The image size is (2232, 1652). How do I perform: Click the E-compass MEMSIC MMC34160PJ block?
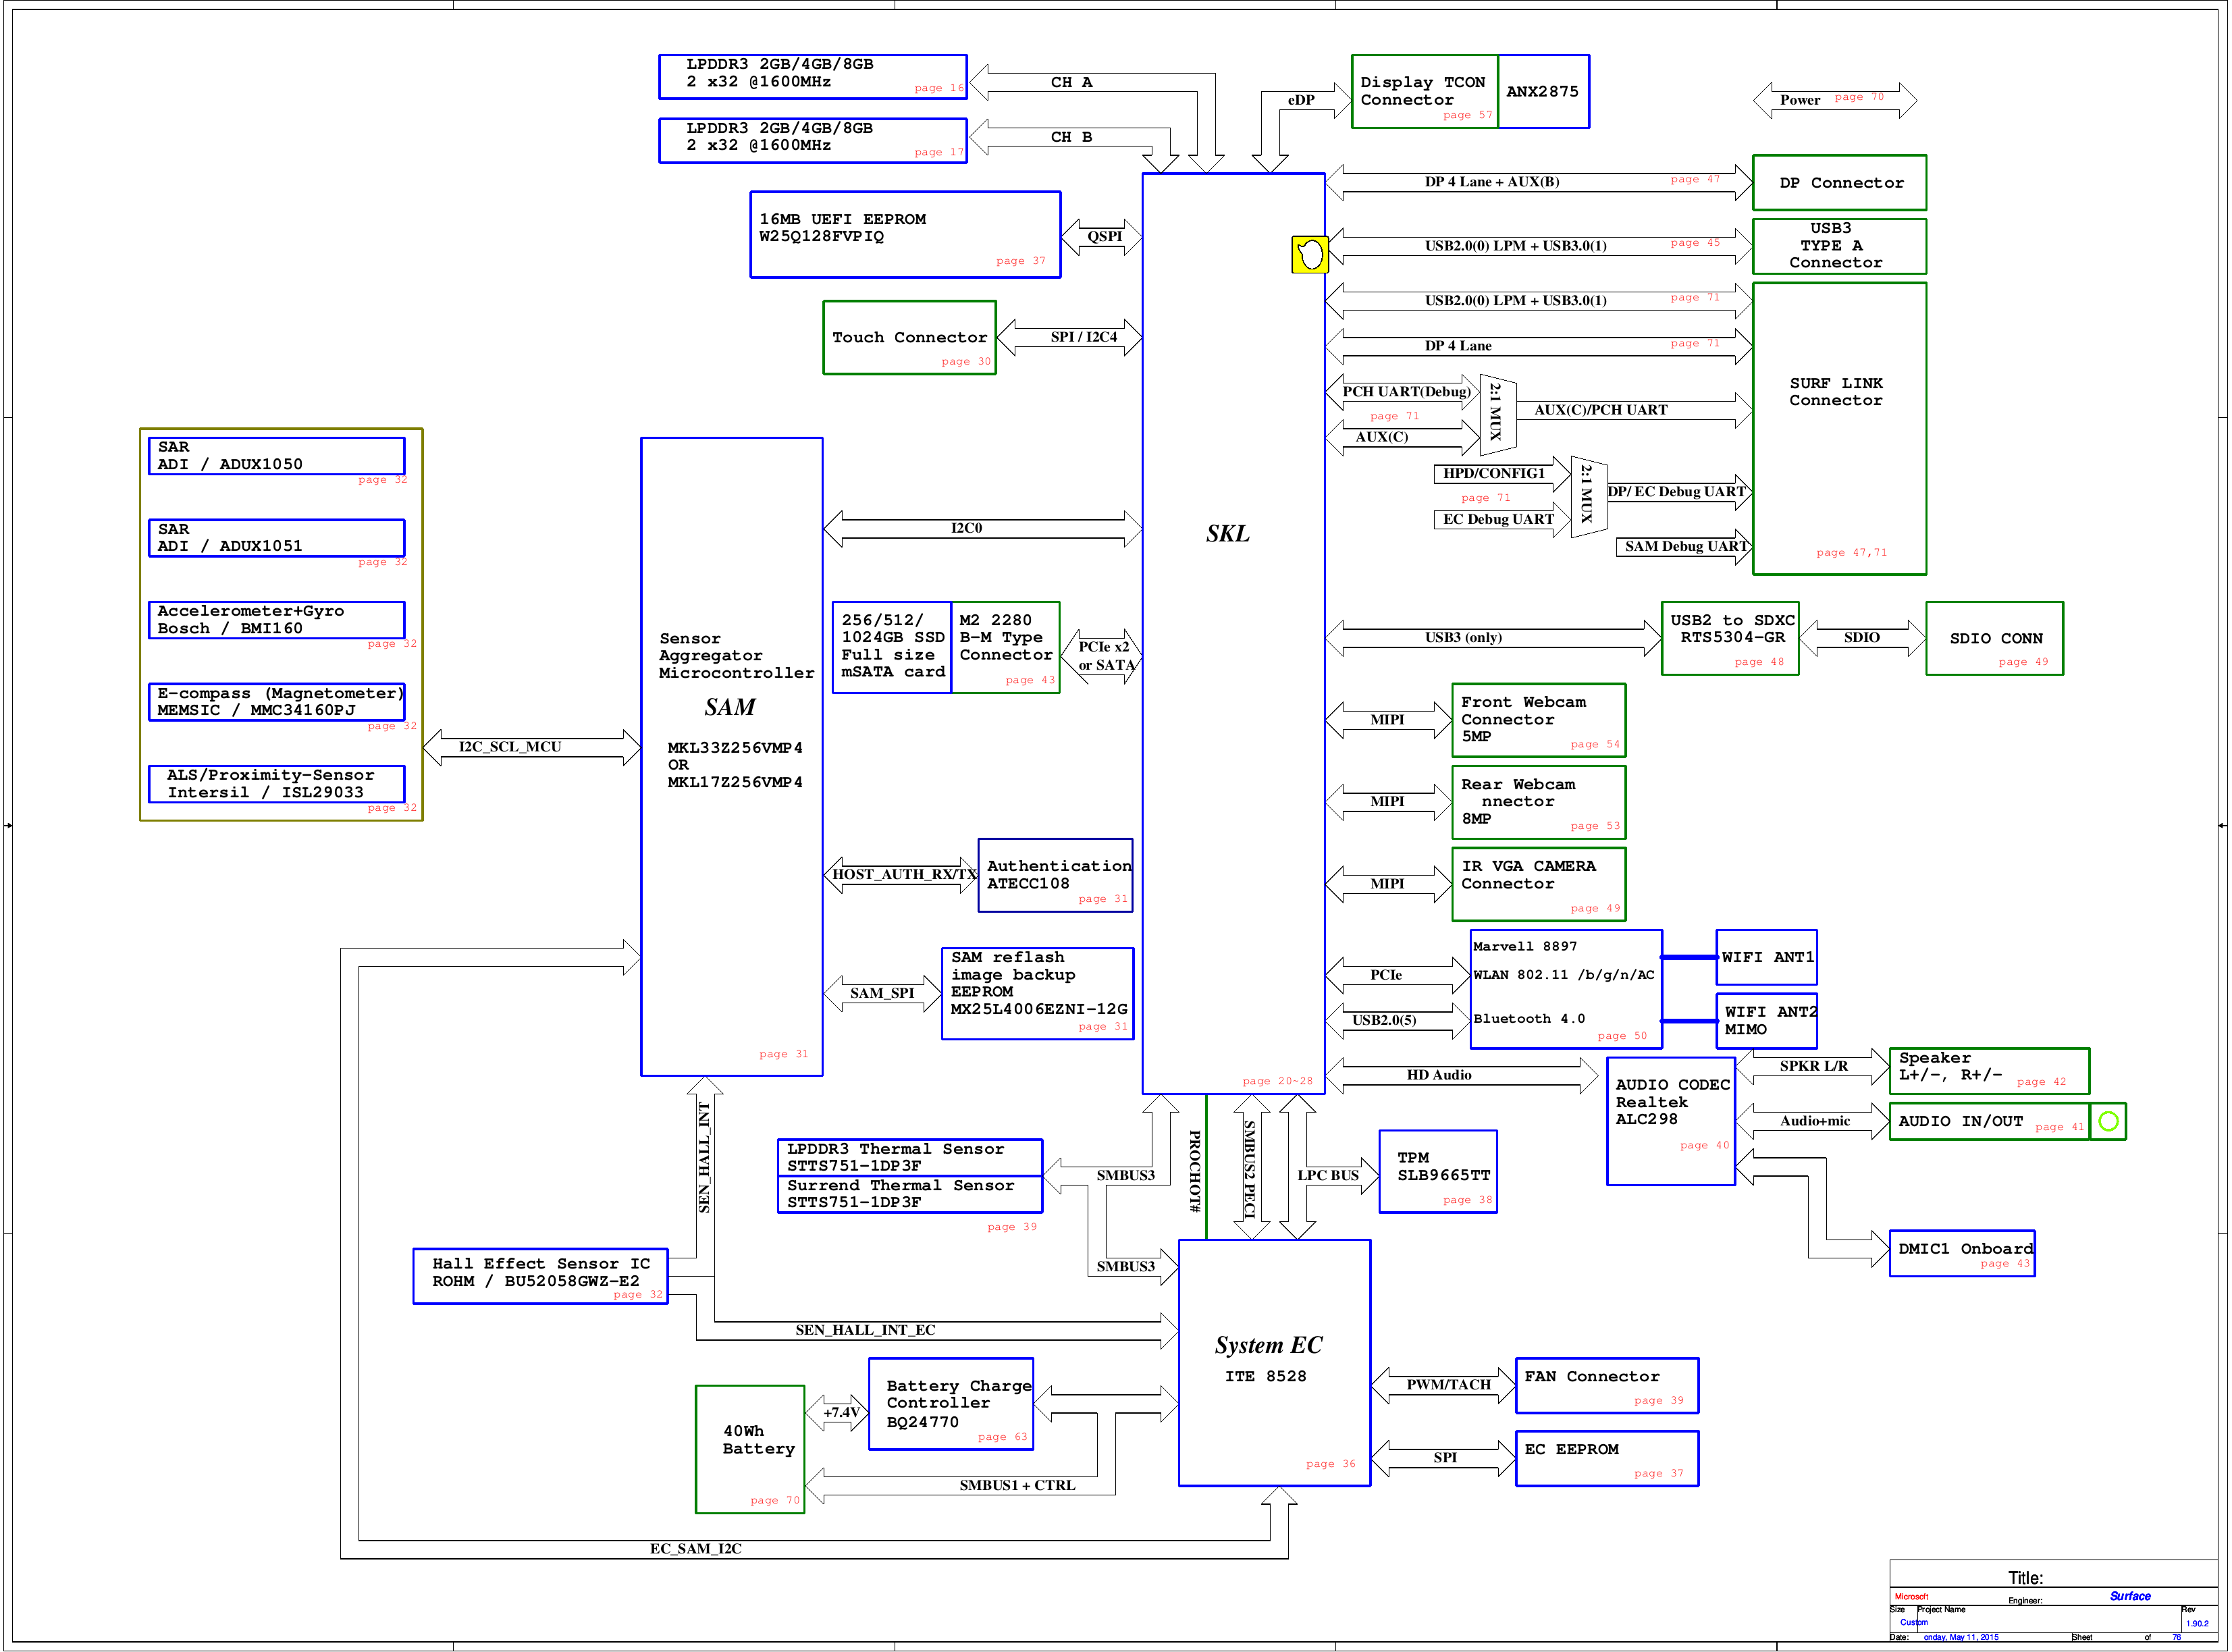[277, 702]
